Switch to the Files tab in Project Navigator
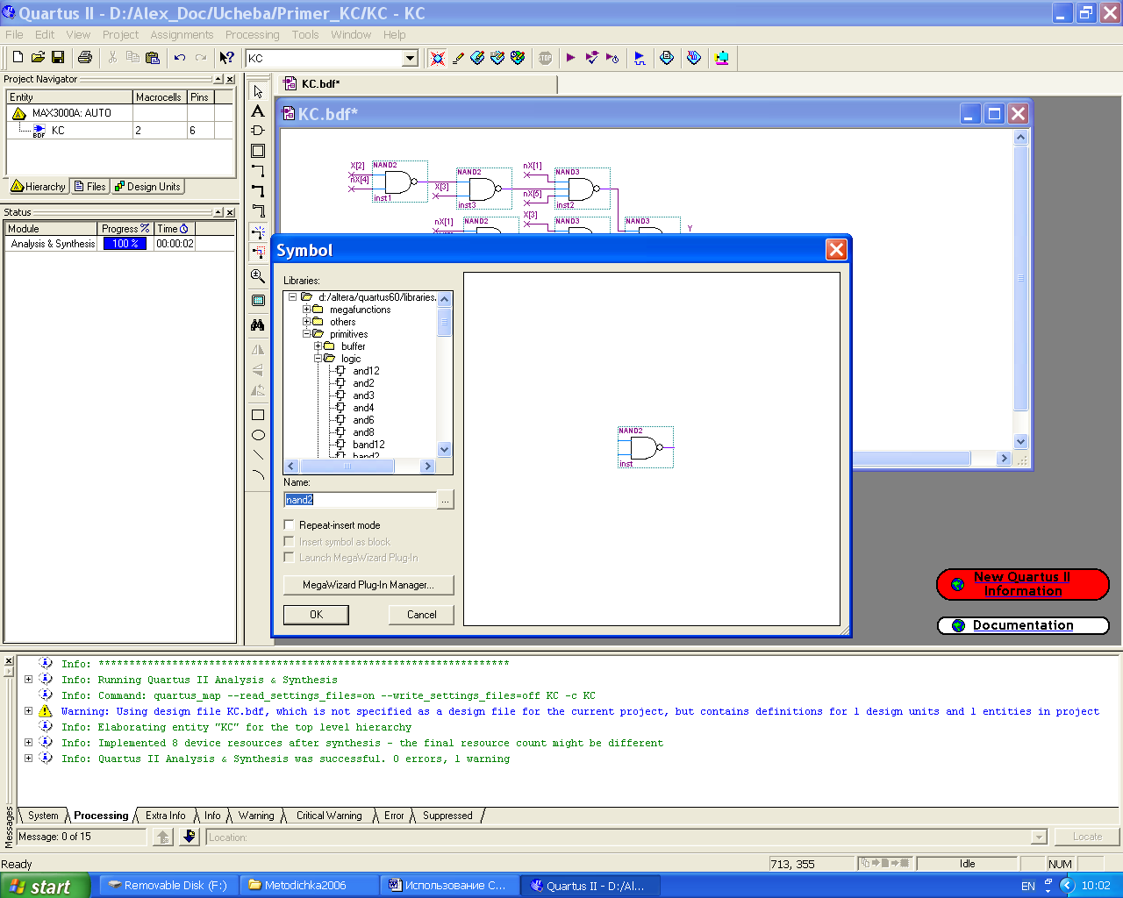 tap(90, 187)
